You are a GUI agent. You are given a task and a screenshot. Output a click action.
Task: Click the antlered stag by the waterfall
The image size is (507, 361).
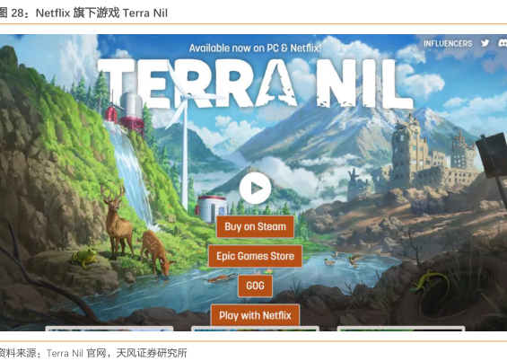[117, 222]
